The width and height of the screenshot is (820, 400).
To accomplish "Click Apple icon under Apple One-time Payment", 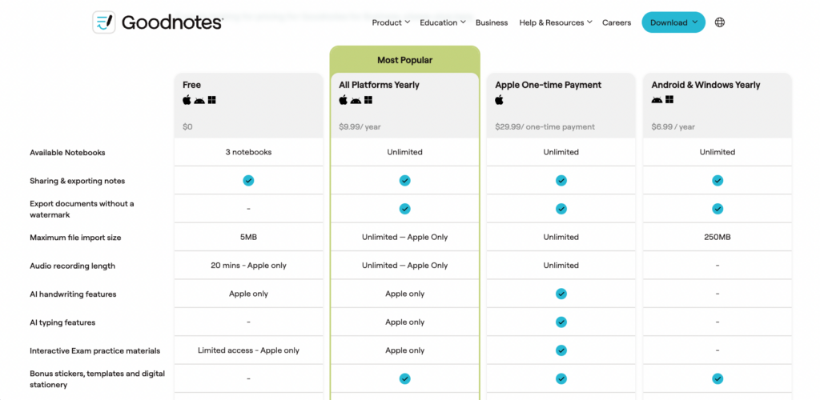I will (x=500, y=100).
